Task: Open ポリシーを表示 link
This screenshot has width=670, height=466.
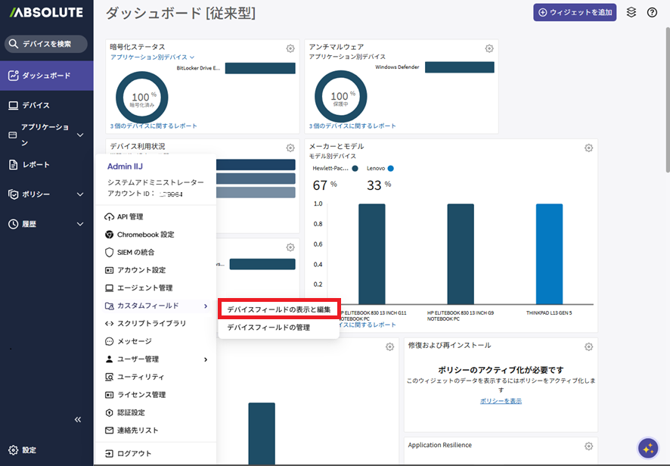Action: (501, 401)
